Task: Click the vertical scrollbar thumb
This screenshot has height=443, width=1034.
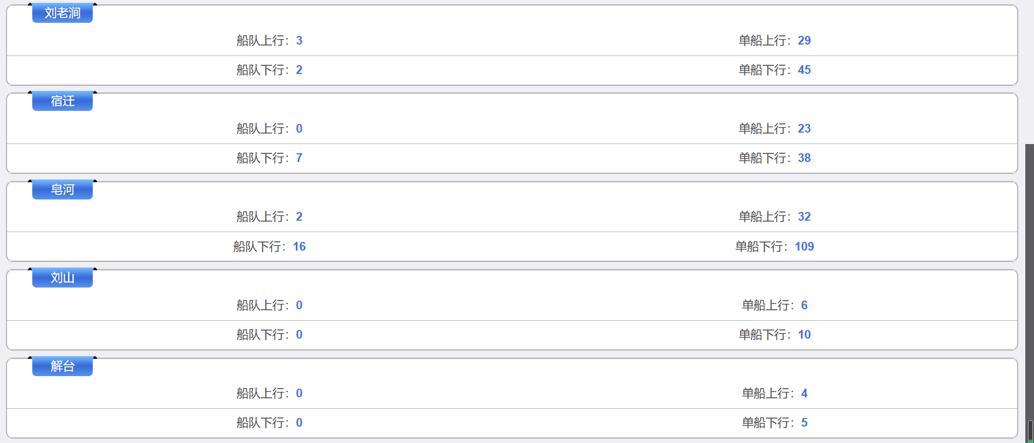Action: coord(1029,294)
